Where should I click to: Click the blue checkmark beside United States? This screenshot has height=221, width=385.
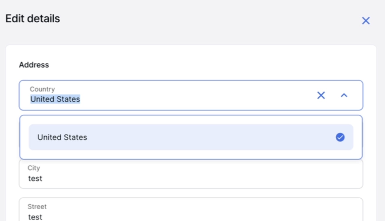point(340,137)
